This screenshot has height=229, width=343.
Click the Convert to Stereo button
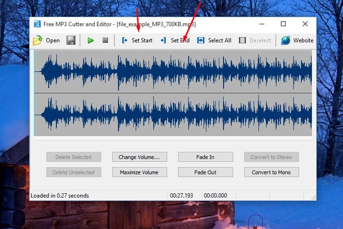tap(271, 157)
